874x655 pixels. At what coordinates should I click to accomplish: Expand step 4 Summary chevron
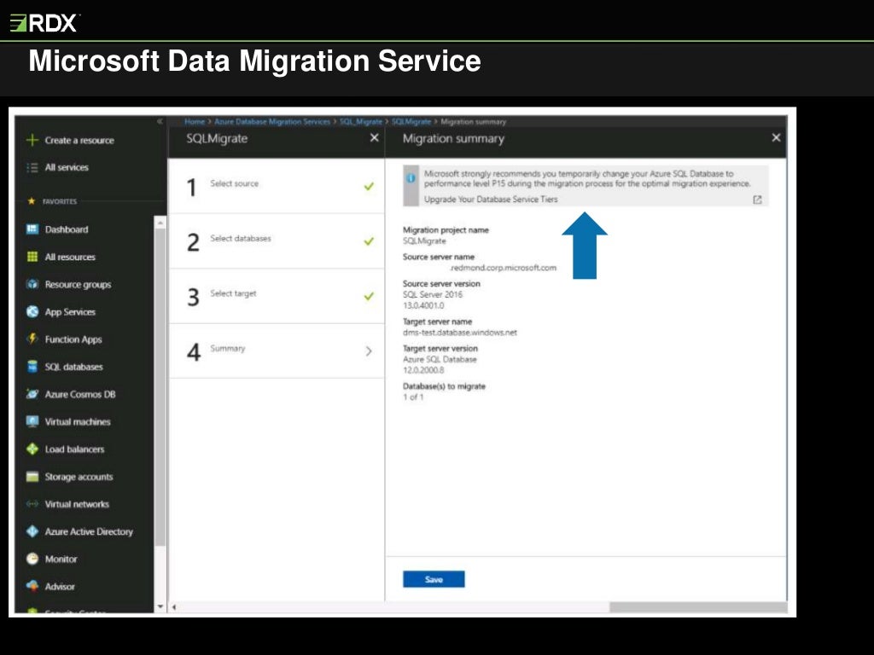(x=369, y=351)
